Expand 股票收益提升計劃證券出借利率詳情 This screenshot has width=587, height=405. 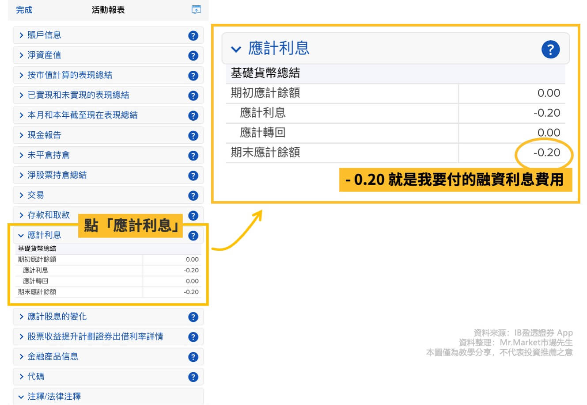point(95,336)
